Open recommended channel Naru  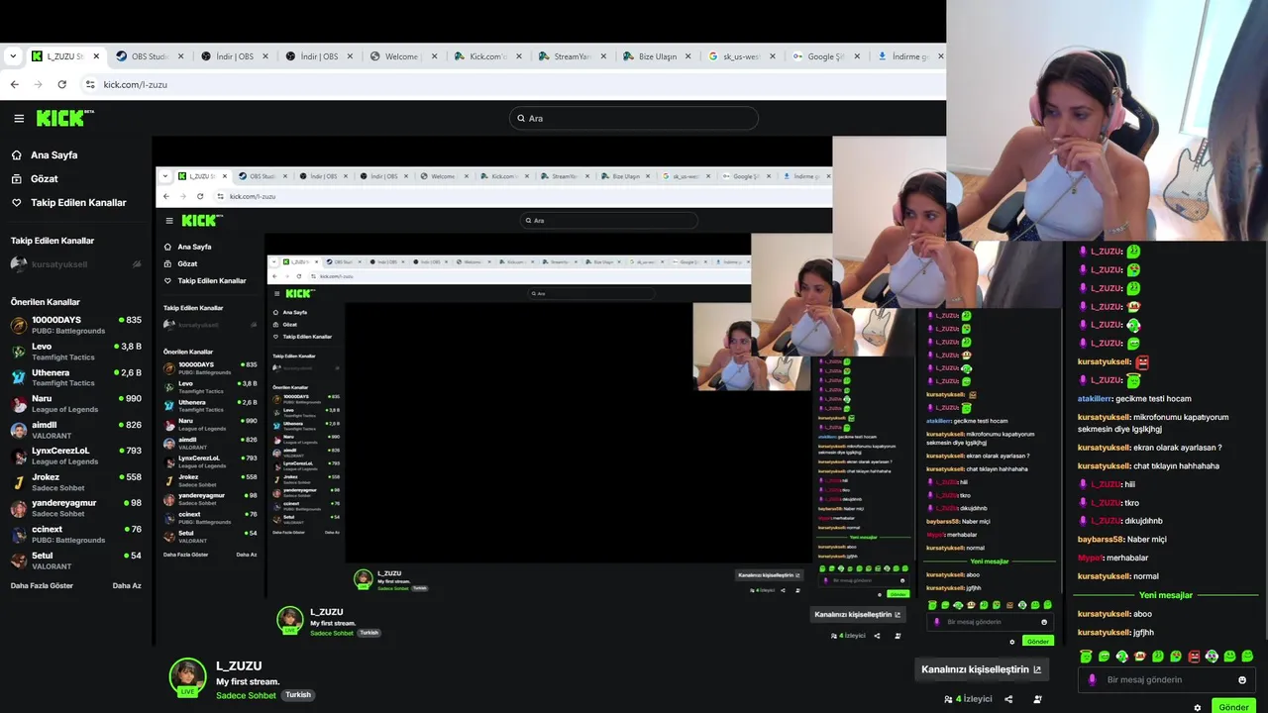[x=76, y=403]
